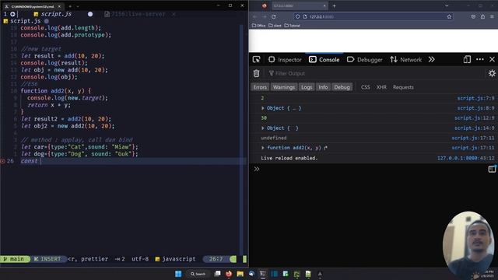This screenshot has height=280, width=498.
Task: Switch to the Console devtools tab
Action: 324,60
